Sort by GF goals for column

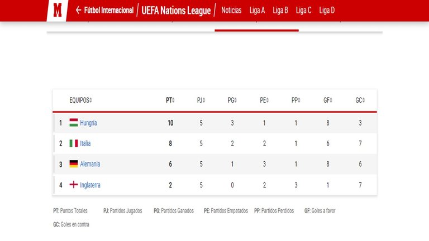tap(328, 100)
